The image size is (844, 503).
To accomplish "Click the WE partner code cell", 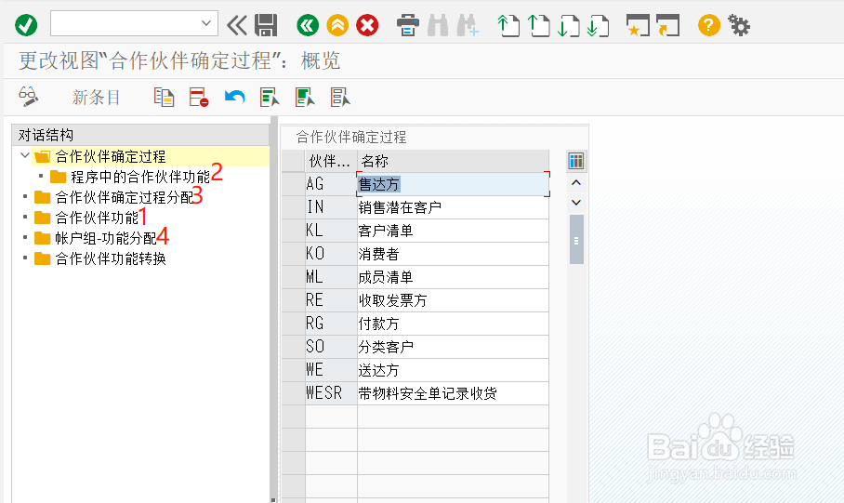I will 331,370.
